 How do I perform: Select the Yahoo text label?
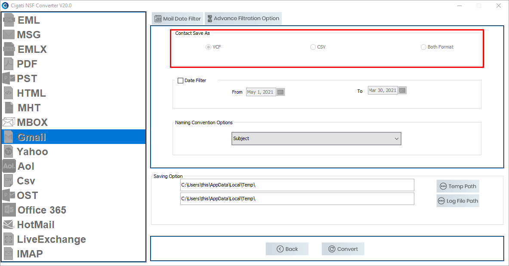[32, 152]
